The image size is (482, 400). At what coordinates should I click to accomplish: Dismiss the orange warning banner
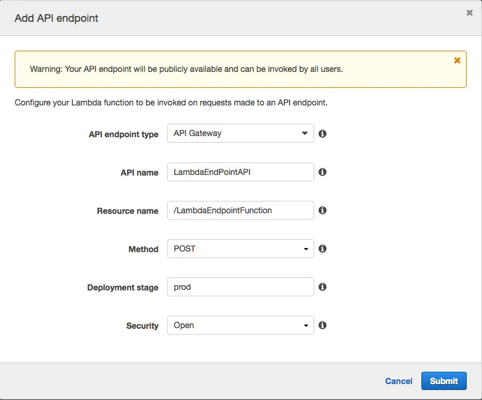(x=457, y=60)
